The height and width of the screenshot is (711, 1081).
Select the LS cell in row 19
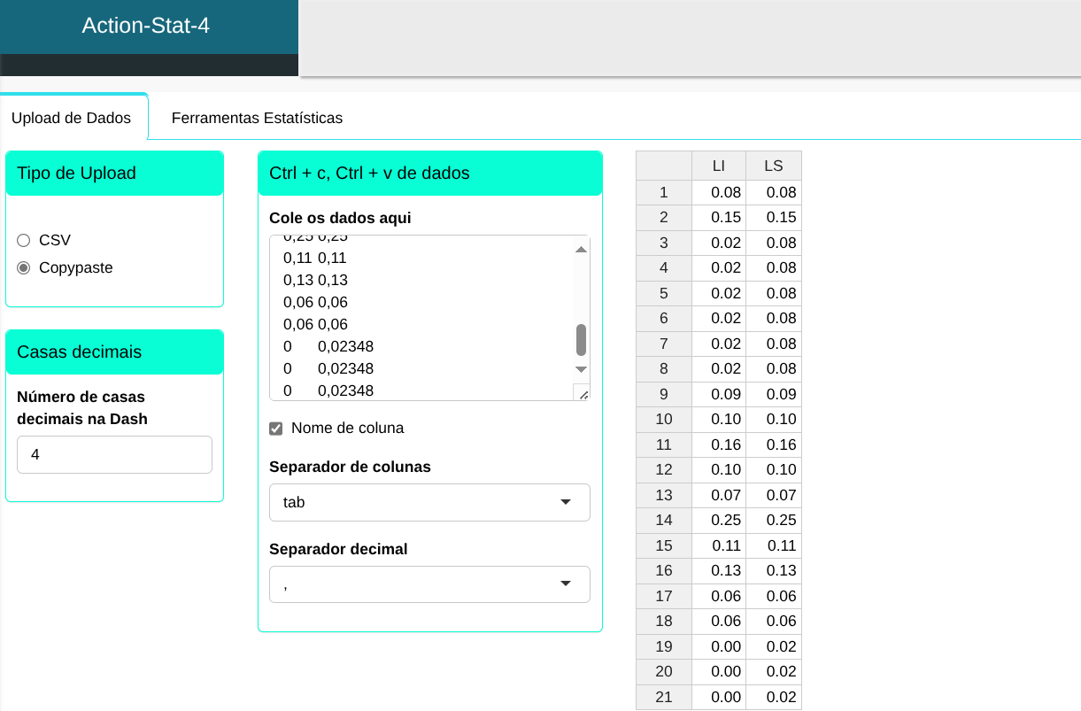tap(774, 646)
